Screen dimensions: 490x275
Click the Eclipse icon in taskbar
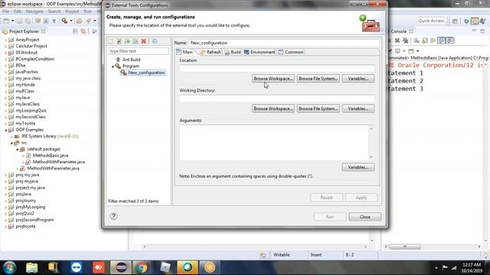121,267
